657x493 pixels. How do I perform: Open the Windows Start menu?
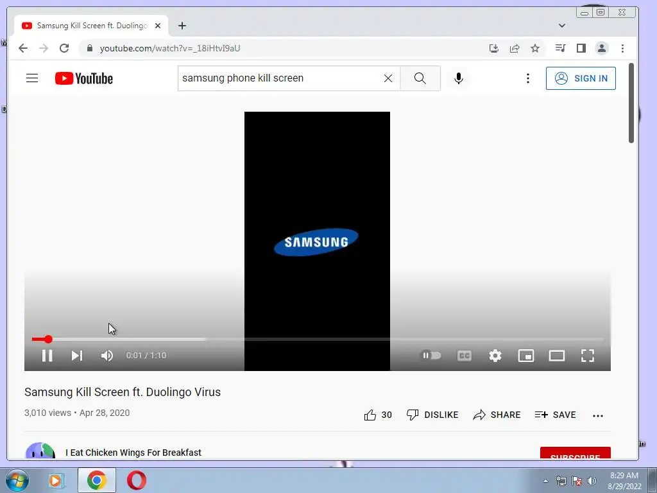[17, 480]
